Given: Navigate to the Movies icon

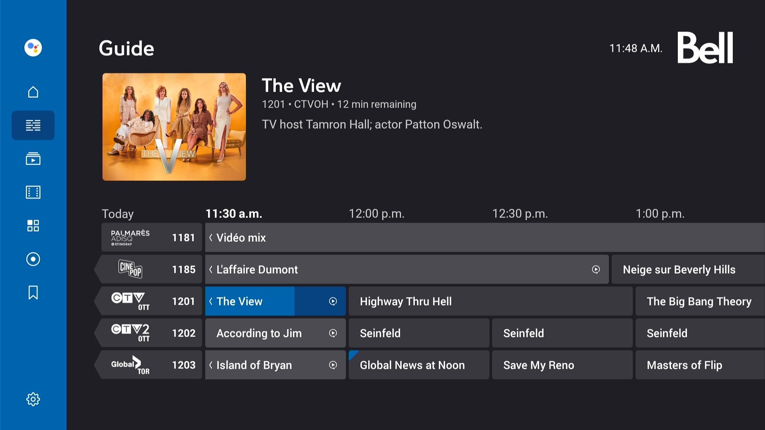Looking at the screenshot, I should pos(33,192).
